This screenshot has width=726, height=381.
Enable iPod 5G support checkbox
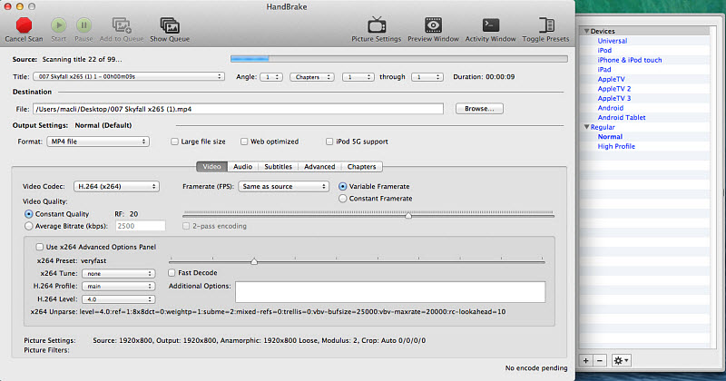pyautogui.click(x=329, y=142)
